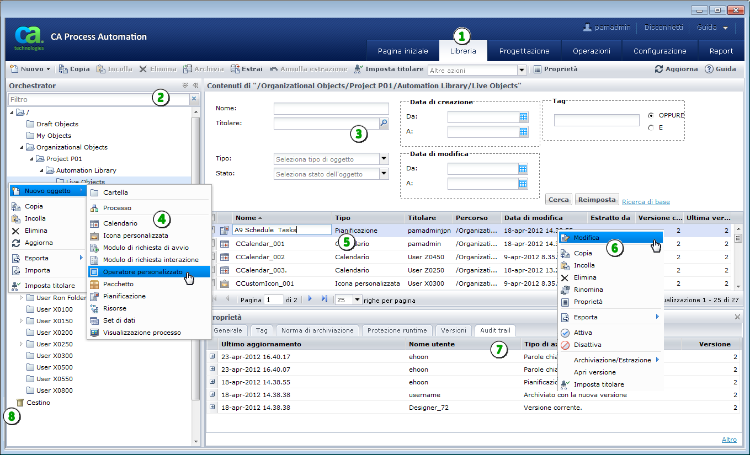Click the Cestino trash bin icon
The height and width of the screenshot is (455, 750).
pos(20,403)
